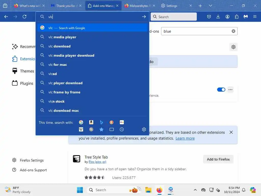
Task: Select vlc for mac suggestion
Action: [92, 65]
